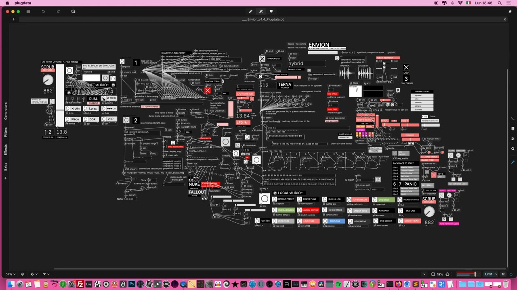Click the redo arrow in top toolbar

tap(58, 11)
